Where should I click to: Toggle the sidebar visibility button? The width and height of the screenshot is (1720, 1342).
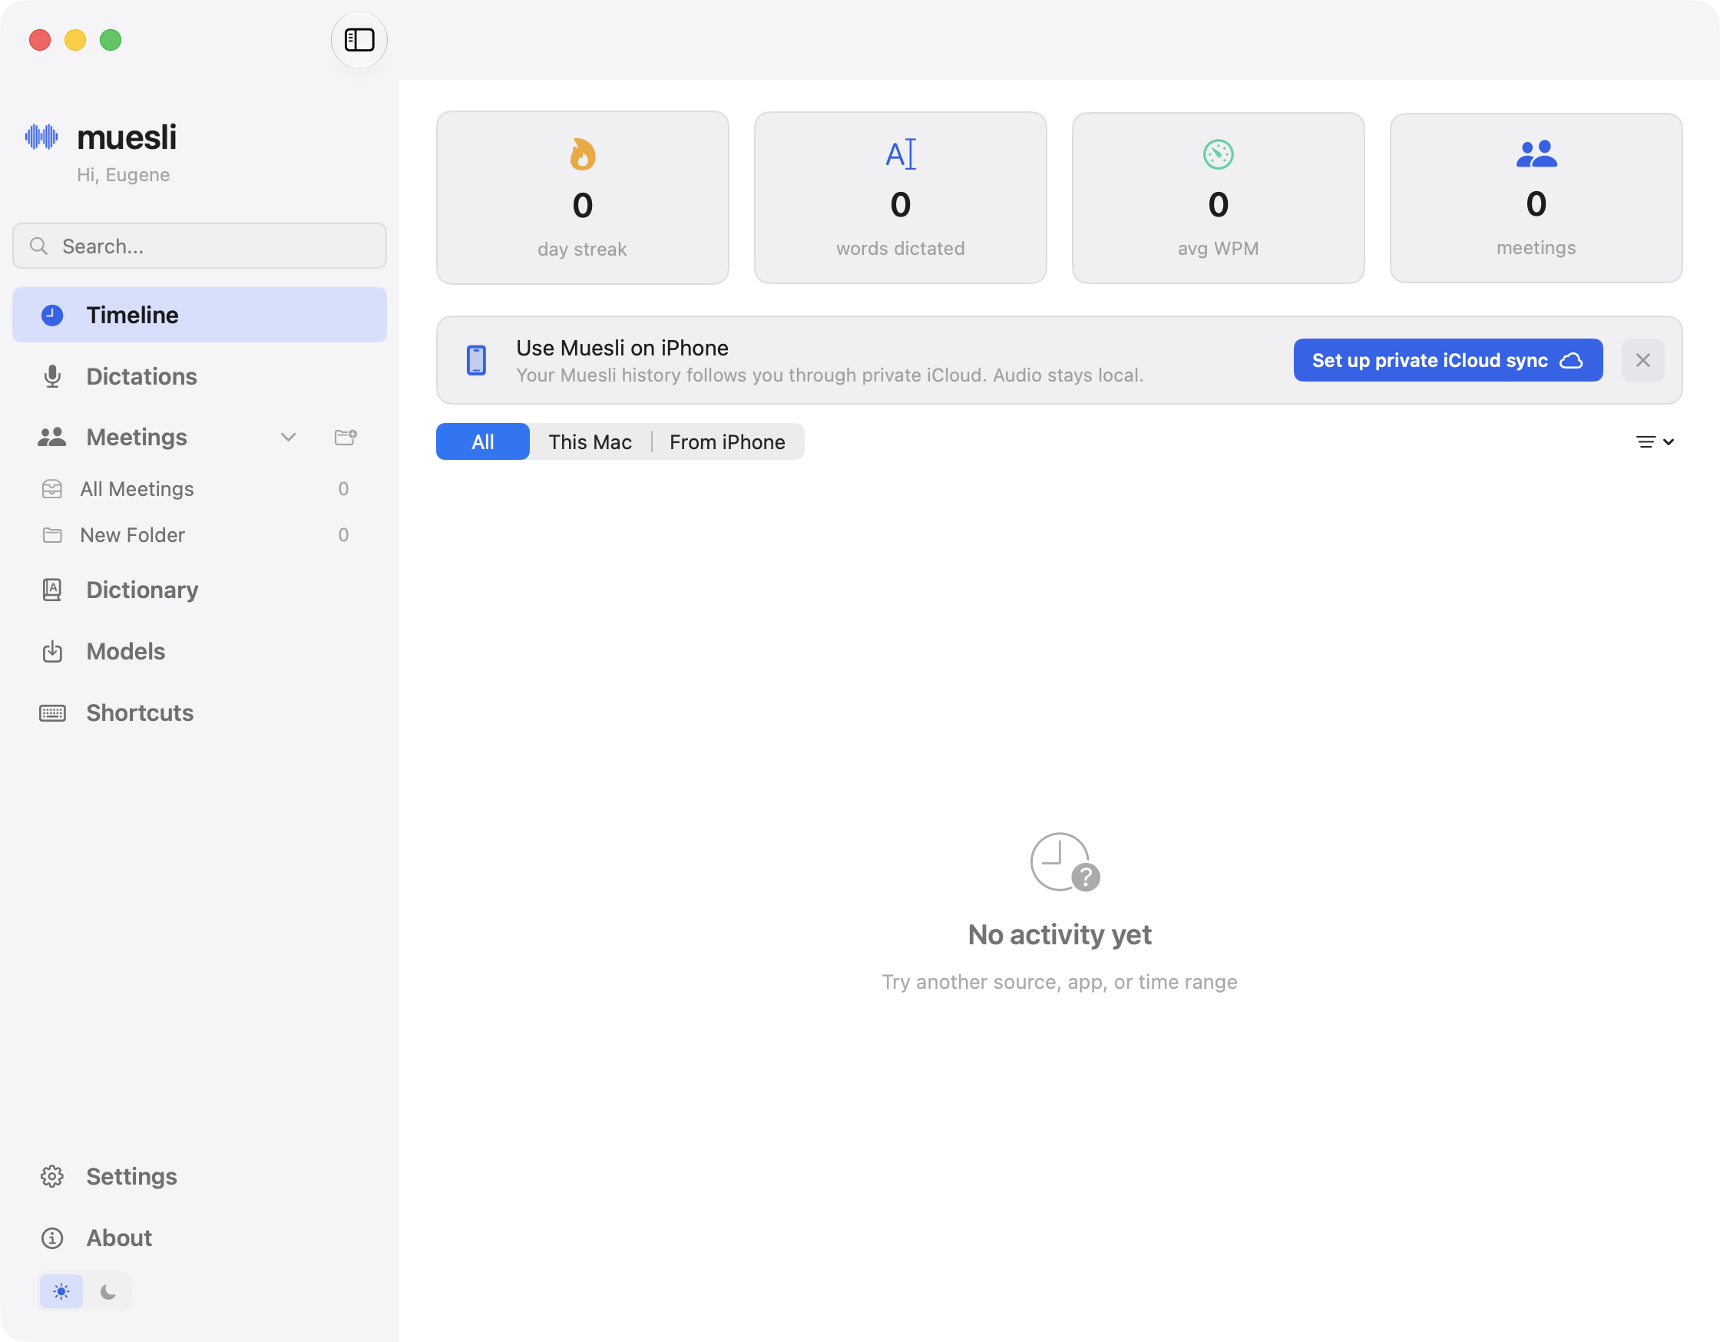click(x=359, y=39)
